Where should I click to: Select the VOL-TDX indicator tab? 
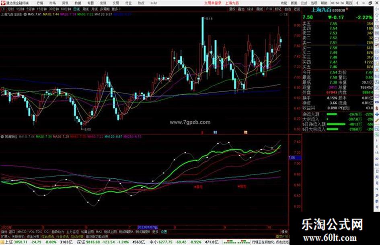click(x=35, y=232)
